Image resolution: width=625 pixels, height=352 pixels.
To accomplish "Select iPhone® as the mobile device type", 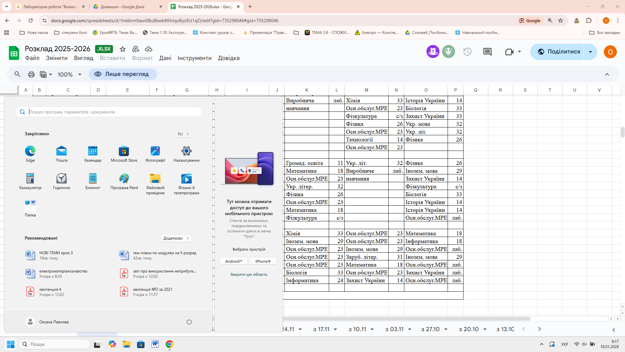I will click(263, 261).
